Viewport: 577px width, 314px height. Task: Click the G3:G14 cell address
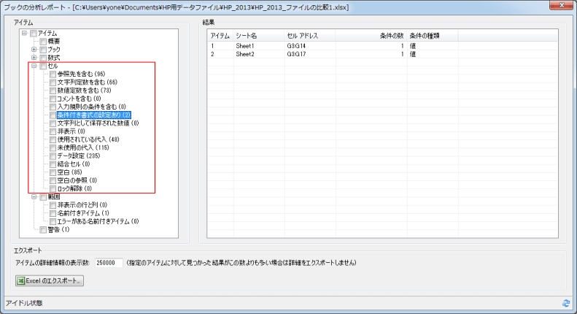[296, 46]
